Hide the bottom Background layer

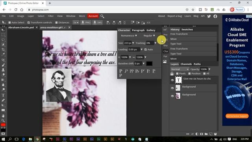172,96
